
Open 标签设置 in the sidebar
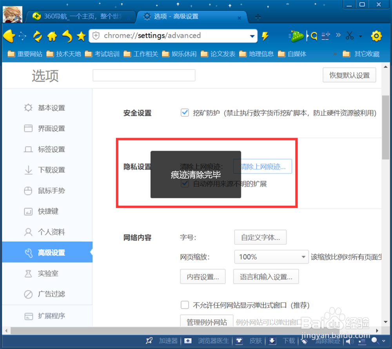(47, 149)
